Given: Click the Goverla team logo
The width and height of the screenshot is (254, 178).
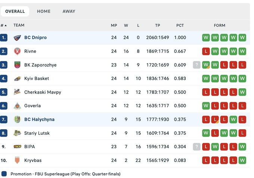Looking at the screenshot, I should point(17,106).
